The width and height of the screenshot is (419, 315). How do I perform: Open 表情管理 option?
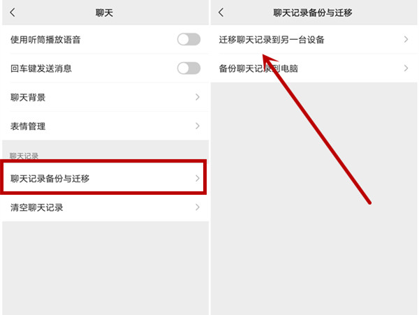tap(105, 126)
